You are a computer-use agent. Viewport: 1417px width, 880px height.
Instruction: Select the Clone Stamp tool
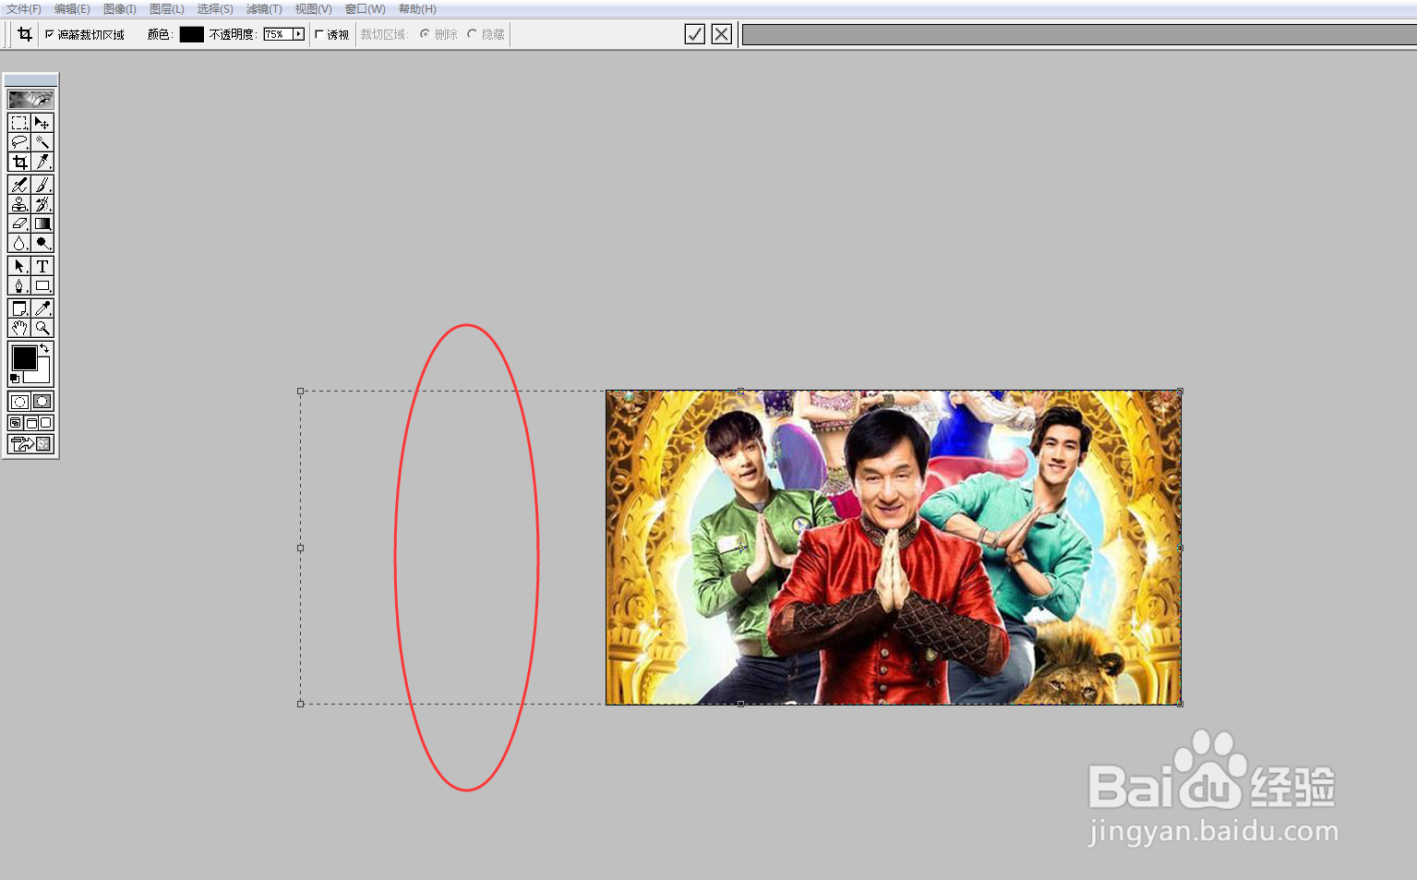pyautogui.click(x=19, y=204)
